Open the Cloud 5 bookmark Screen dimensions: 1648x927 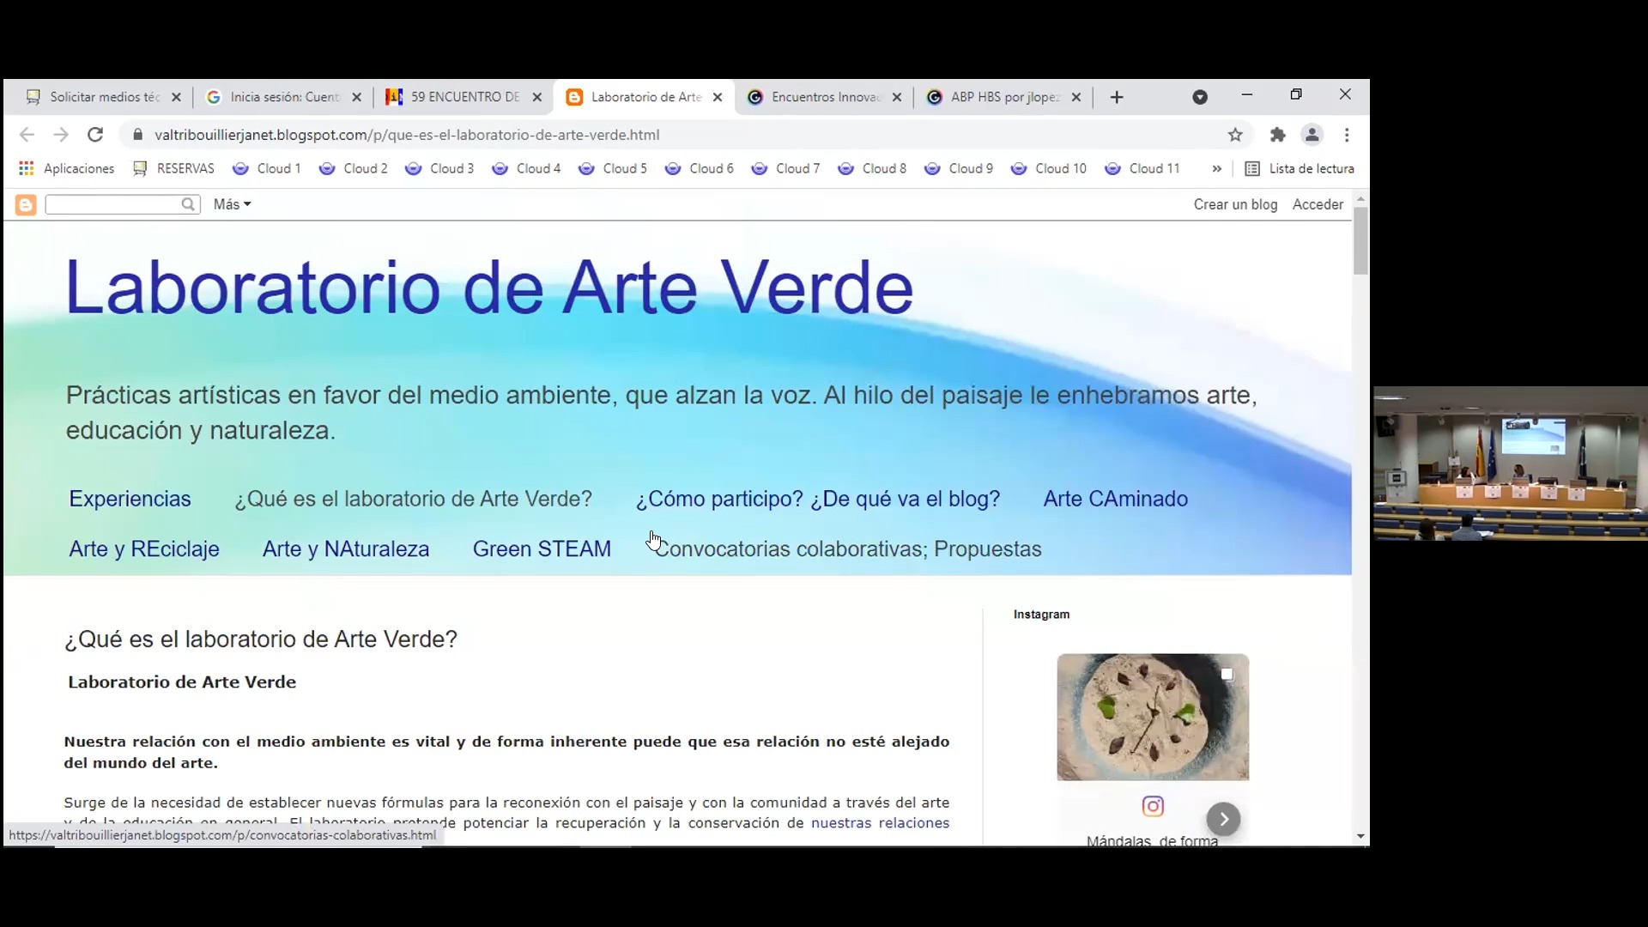[613, 168]
